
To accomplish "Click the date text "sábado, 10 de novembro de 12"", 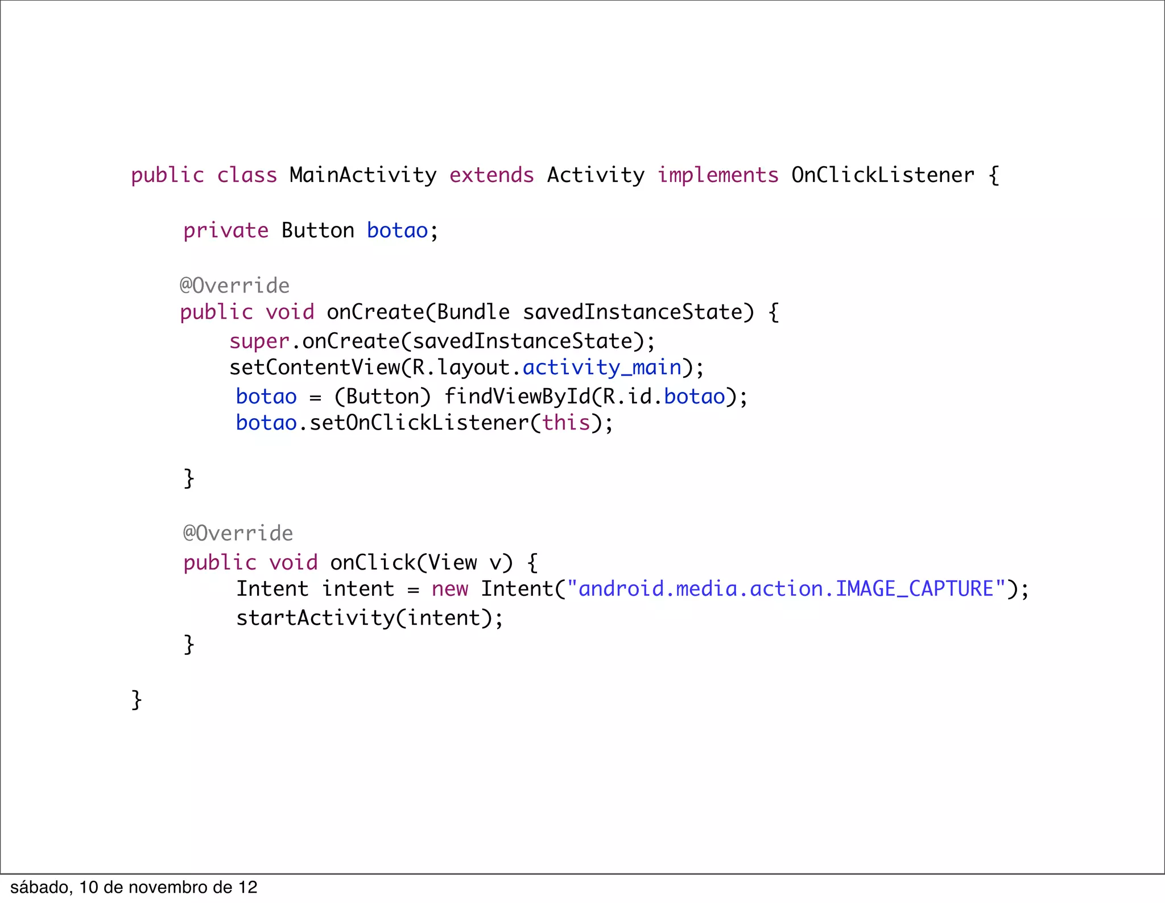I will (x=134, y=887).
